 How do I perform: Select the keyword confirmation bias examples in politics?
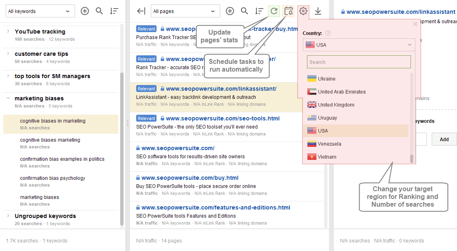61,162
